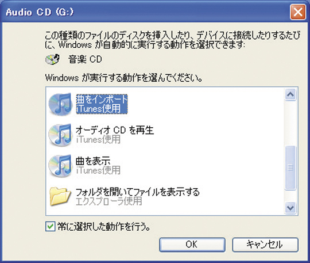Click the iTunes icon next to 曲を表示

pos(60,166)
